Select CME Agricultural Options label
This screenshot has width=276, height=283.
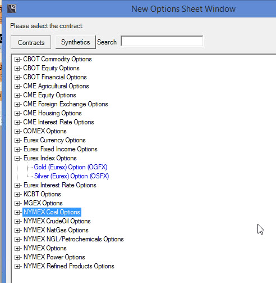(56, 86)
